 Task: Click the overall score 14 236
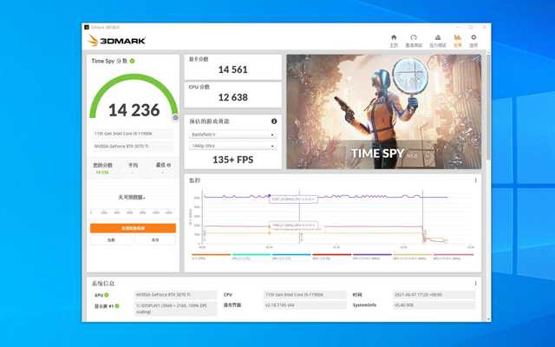(x=134, y=110)
